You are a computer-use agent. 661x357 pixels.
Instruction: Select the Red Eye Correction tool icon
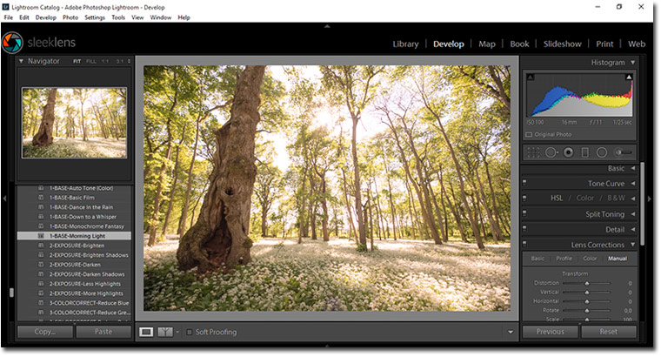pos(568,152)
